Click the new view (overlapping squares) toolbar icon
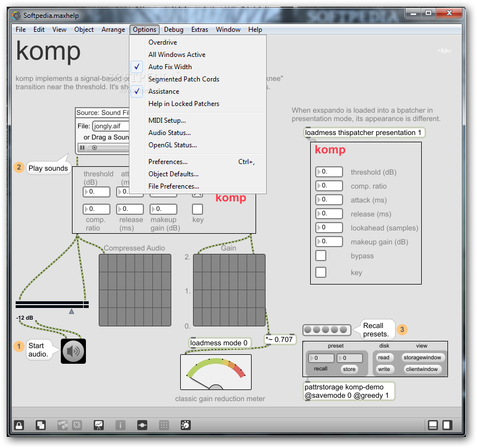The image size is (477, 448). click(41, 425)
